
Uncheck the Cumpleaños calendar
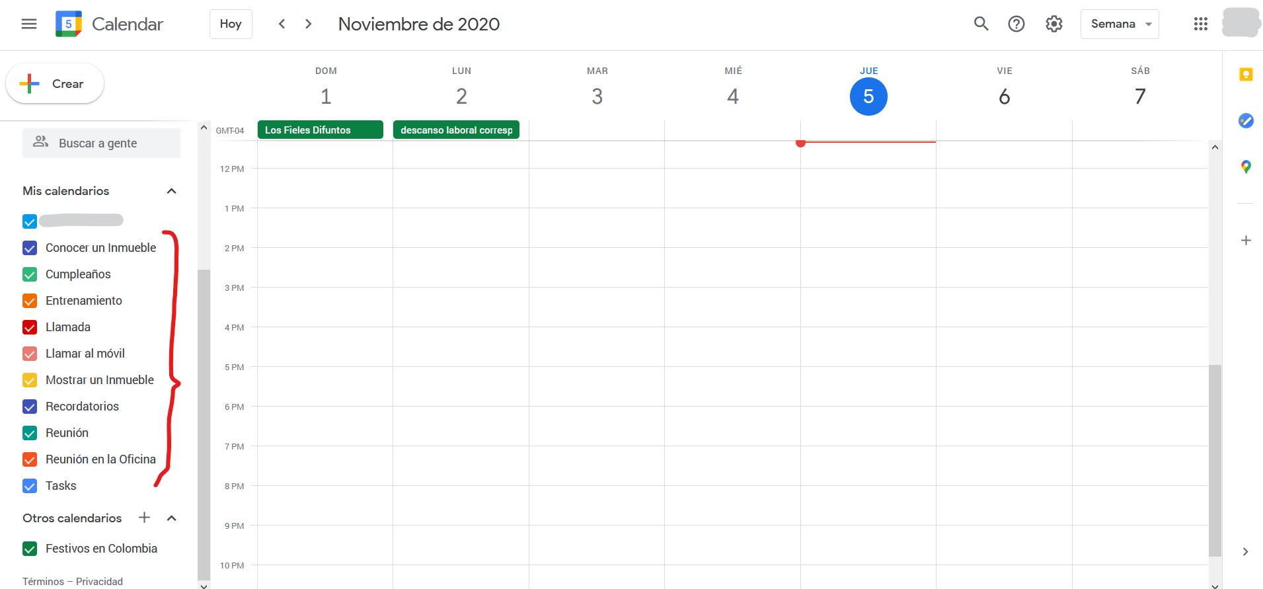pos(30,274)
